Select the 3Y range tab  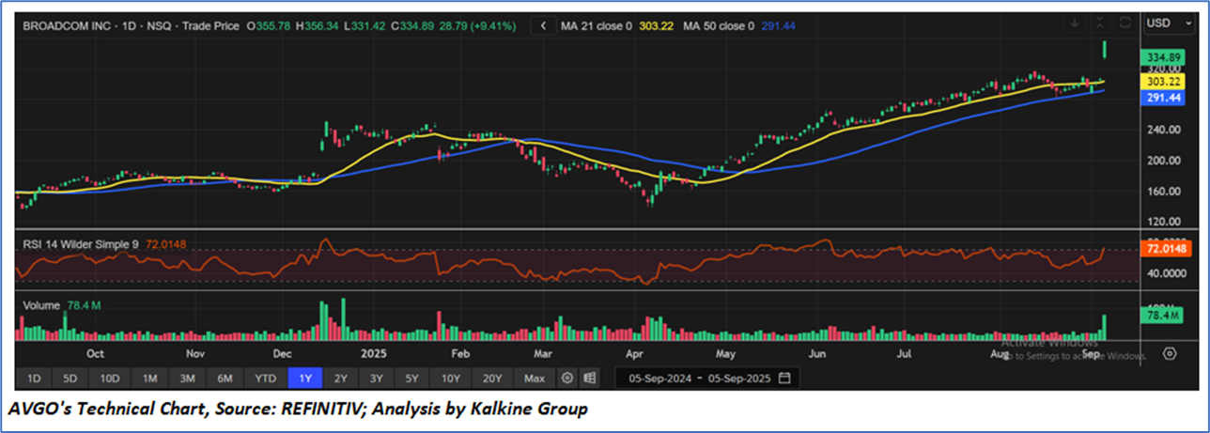click(x=376, y=378)
